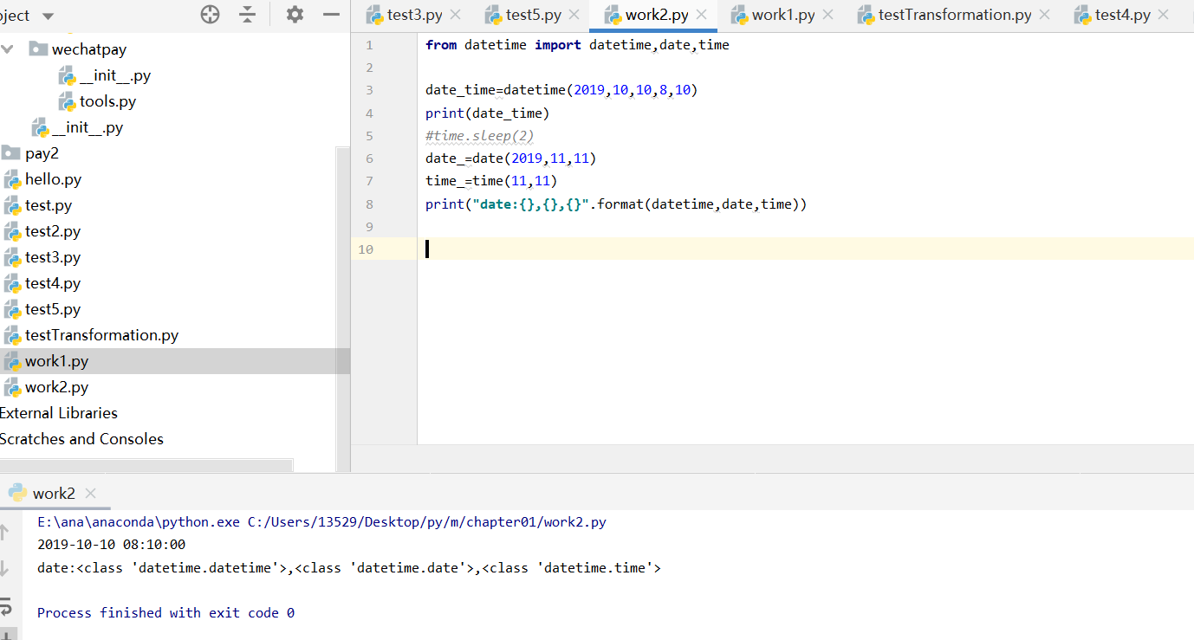Switch to the test3.py editor tab
Viewport: 1194px width, 640px height.
[414, 15]
